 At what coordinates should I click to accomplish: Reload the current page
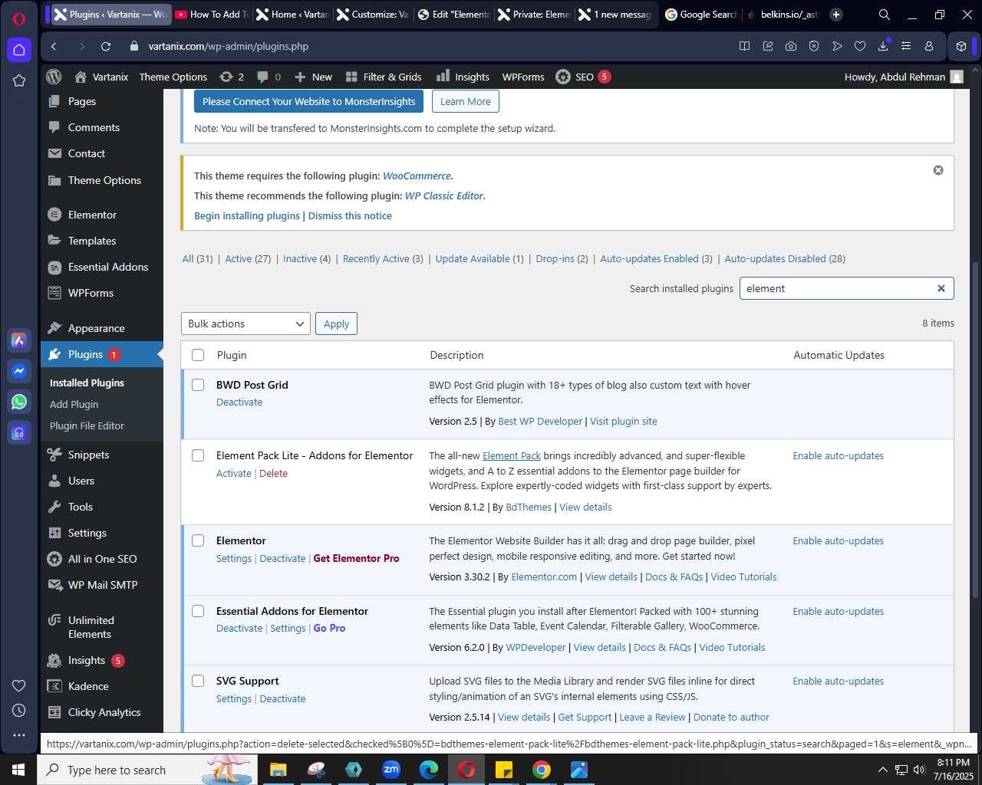pyautogui.click(x=106, y=46)
